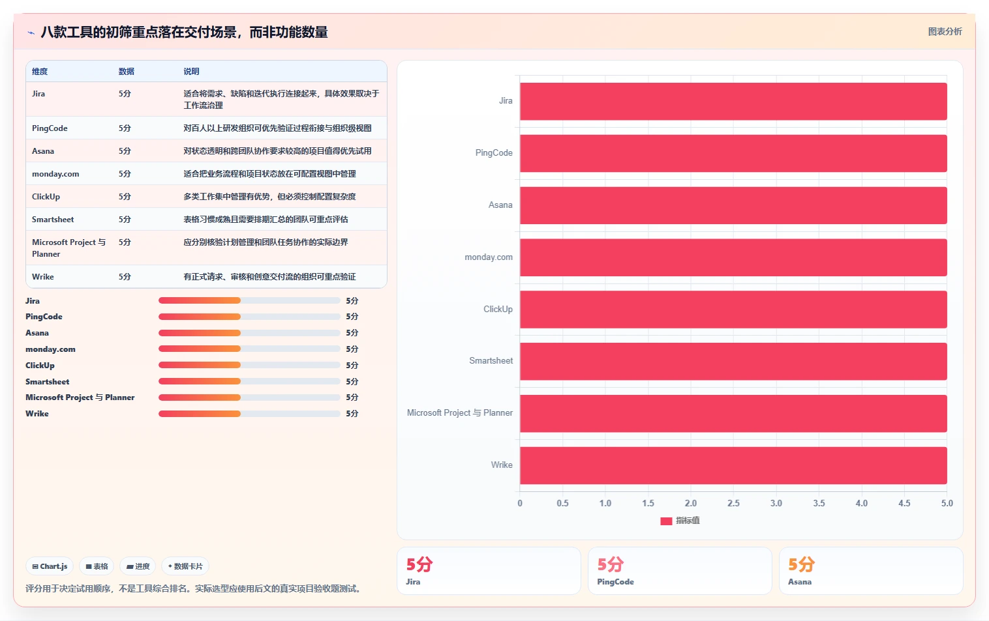The height and width of the screenshot is (621, 989).
Task: Click the description starting 表格习惯成熟
Action: [x=266, y=220]
